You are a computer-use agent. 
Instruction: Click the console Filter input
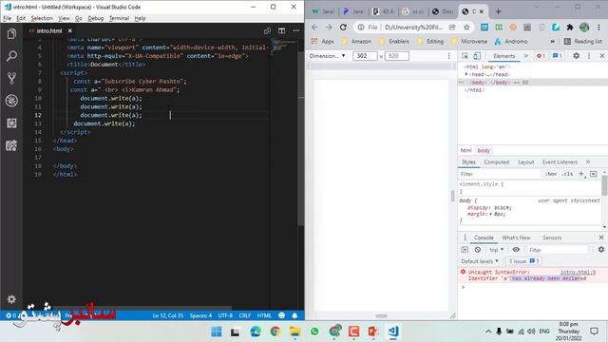pyautogui.click(x=558, y=250)
